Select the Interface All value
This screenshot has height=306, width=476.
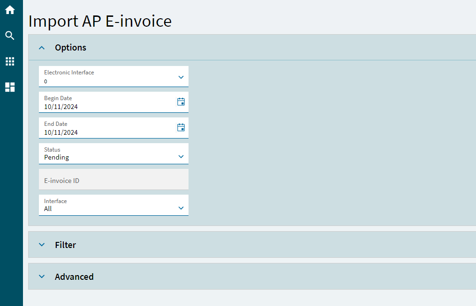(48, 209)
